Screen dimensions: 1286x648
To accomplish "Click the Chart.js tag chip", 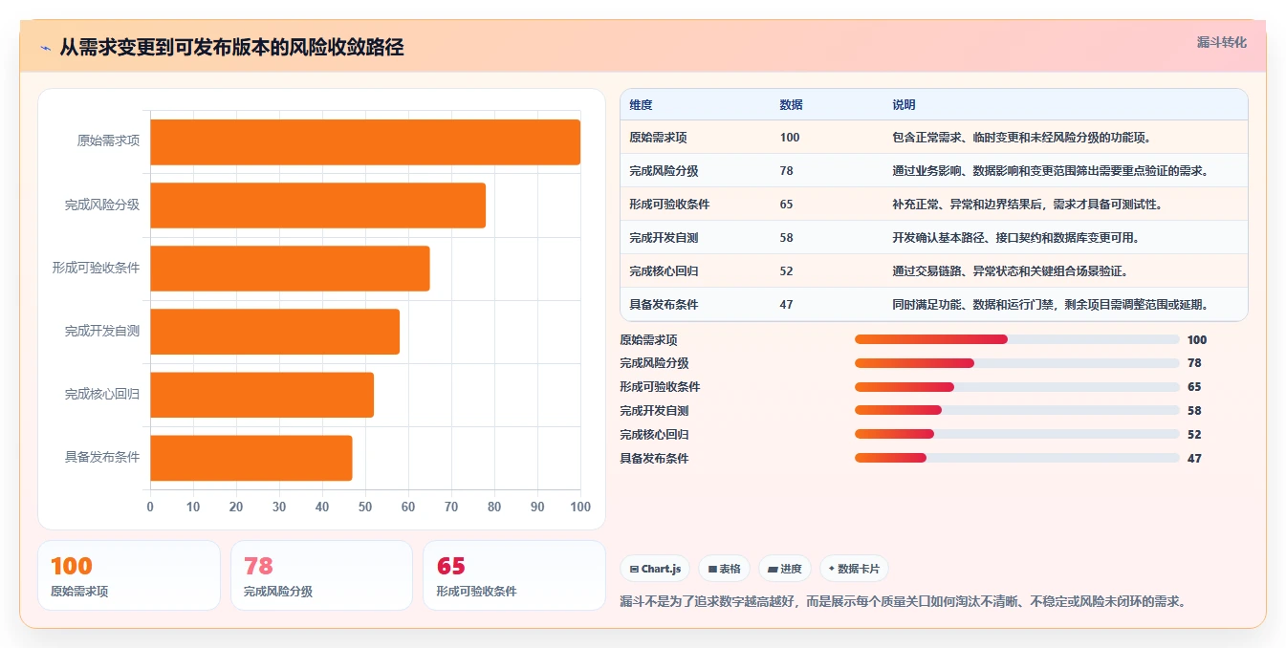I will [655, 569].
